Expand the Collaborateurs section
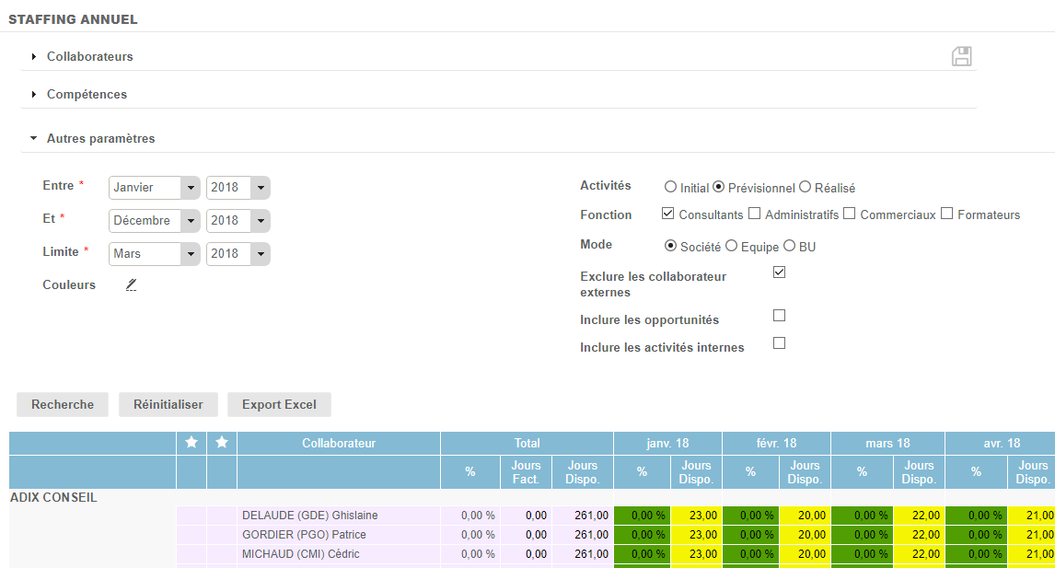The width and height of the screenshot is (1055, 568). (x=90, y=57)
